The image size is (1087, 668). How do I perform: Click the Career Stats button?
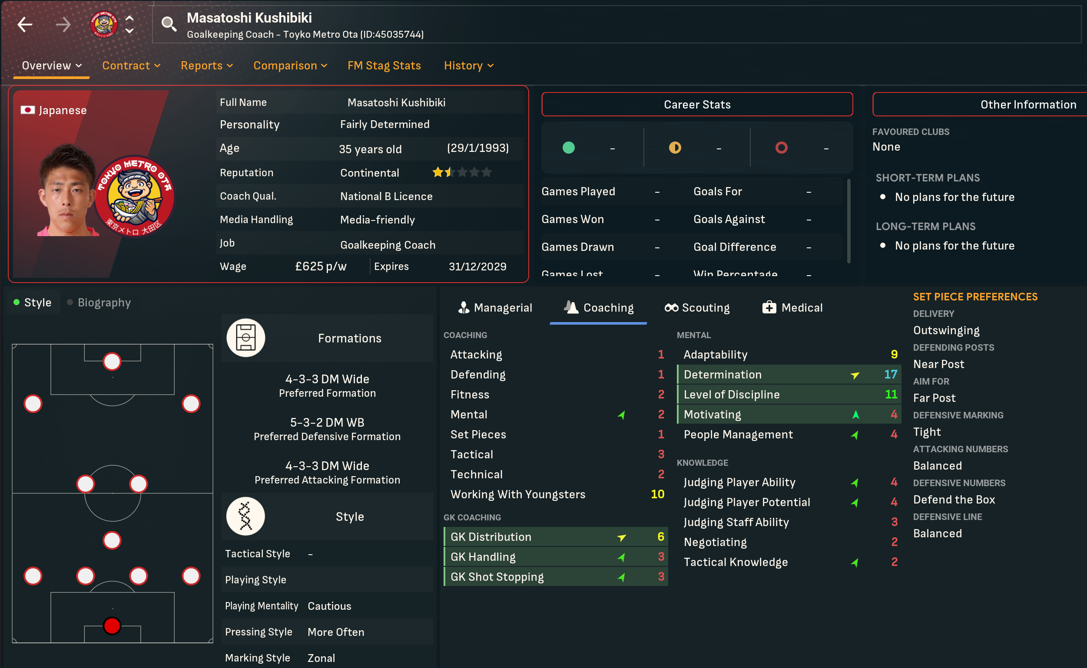[697, 105]
